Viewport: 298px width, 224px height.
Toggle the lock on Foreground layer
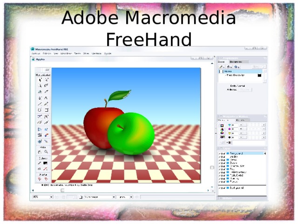(224, 154)
